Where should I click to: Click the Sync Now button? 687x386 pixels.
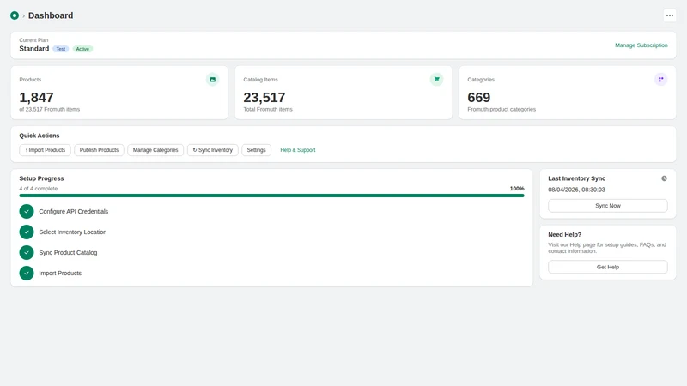[x=608, y=206]
